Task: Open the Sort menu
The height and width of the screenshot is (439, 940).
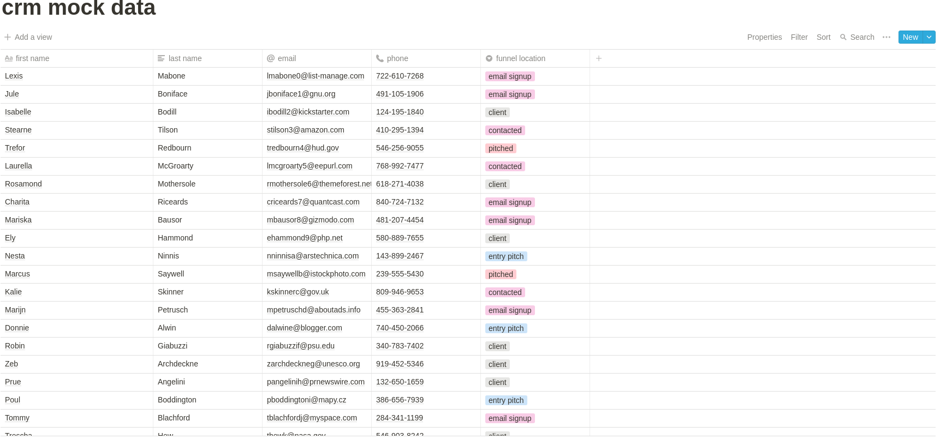Action: point(823,37)
